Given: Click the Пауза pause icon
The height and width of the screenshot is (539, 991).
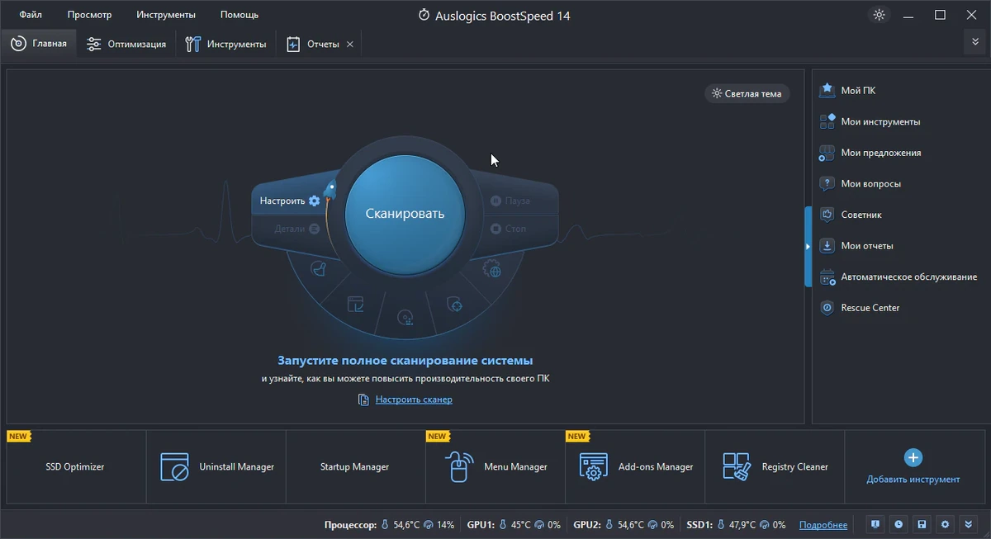Looking at the screenshot, I should point(495,201).
